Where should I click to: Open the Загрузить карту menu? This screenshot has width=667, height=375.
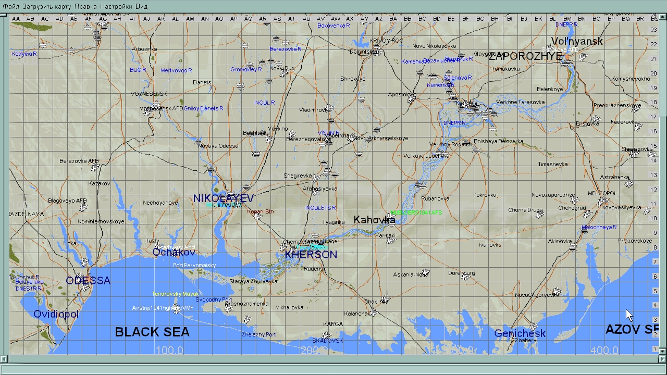pos(47,6)
